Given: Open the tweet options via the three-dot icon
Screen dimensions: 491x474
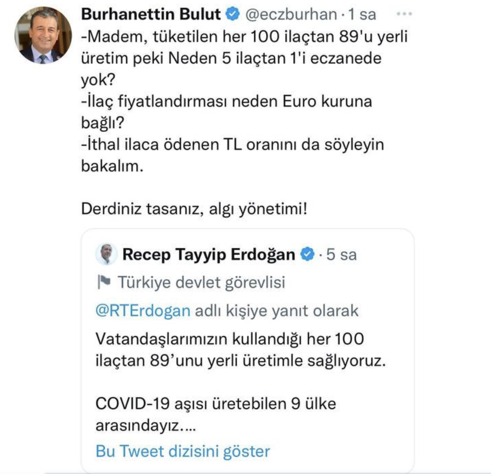Looking at the screenshot, I should click(403, 13).
